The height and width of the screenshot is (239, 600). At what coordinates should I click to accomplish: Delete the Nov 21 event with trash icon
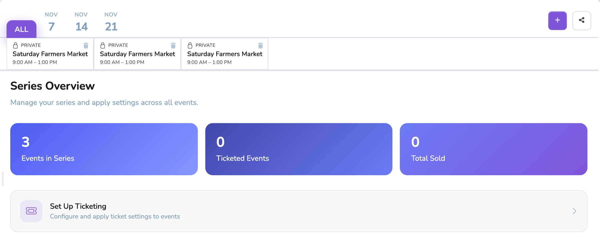pos(260,45)
